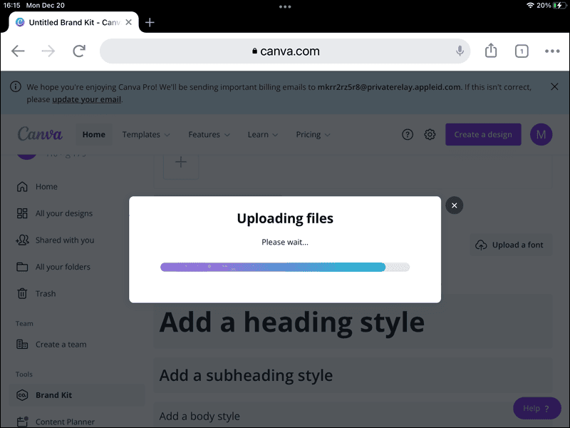The height and width of the screenshot is (428, 570).
Task: Dismiss the billing email notification banner
Action: pyautogui.click(x=554, y=86)
